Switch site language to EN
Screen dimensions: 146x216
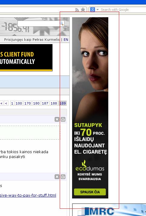click(66, 40)
